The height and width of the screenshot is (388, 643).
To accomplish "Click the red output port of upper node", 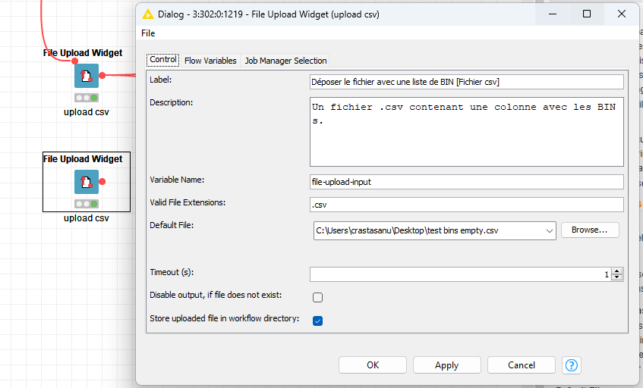I will [102, 75].
